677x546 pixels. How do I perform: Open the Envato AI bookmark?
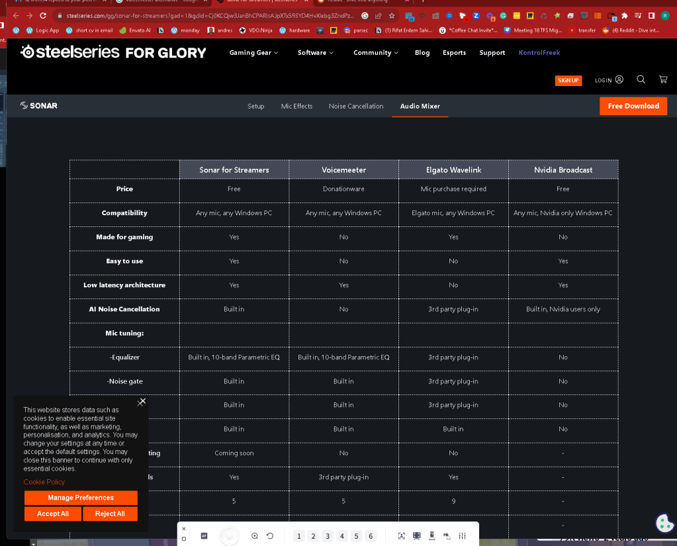pos(135,30)
